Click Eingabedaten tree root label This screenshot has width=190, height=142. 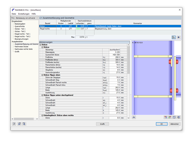(17, 21)
